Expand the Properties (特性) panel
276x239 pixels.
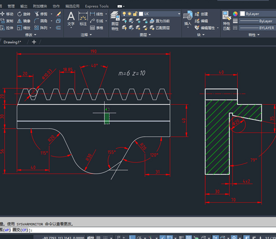[x=254, y=35]
